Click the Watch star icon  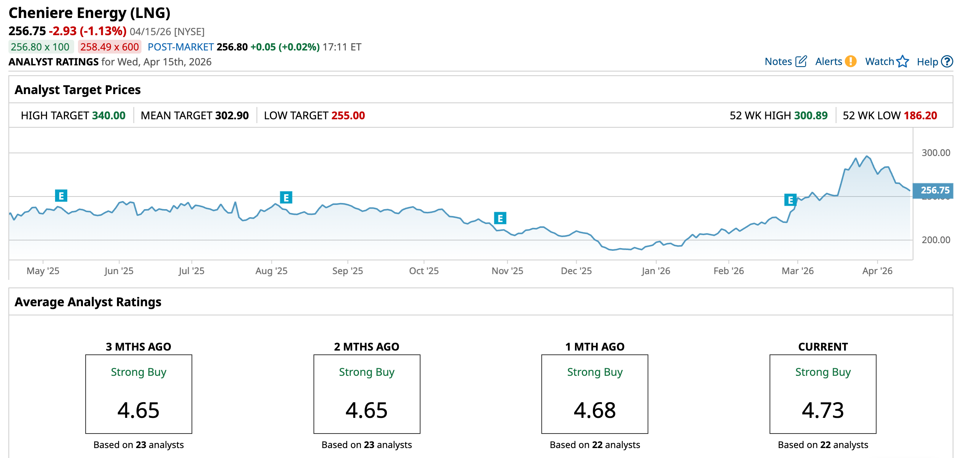tap(903, 62)
